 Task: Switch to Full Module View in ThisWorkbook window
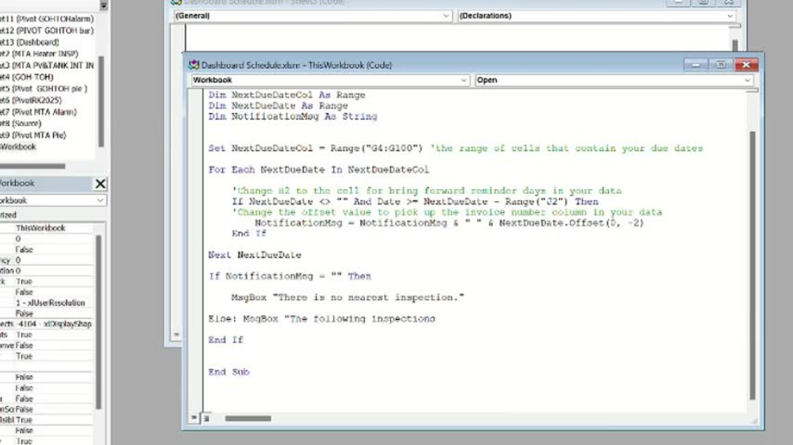(x=206, y=418)
